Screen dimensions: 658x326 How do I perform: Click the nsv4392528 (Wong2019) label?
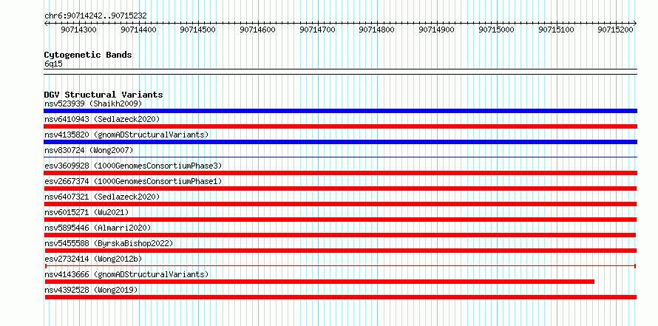pos(91,290)
